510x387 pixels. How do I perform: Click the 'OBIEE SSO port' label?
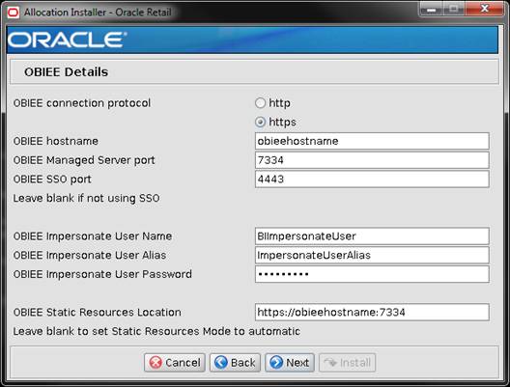point(52,180)
